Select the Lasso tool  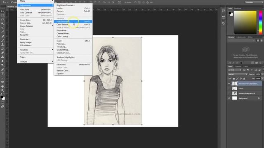2,19
